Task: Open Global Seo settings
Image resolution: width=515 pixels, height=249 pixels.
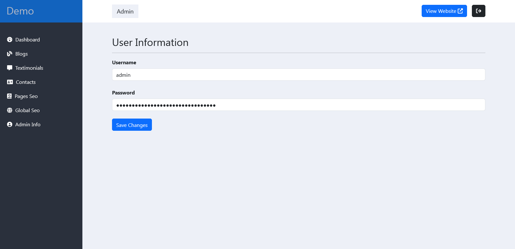Action: [x=27, y=110]
